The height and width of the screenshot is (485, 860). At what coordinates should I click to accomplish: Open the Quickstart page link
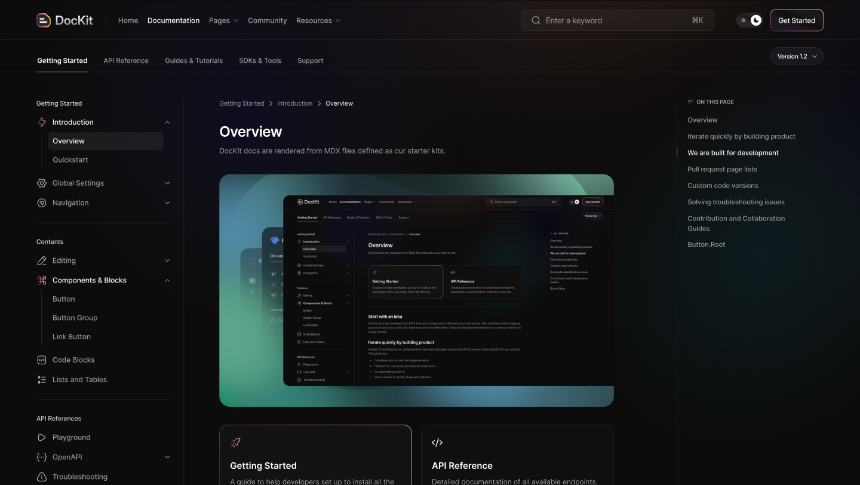[x=71, y=159]
